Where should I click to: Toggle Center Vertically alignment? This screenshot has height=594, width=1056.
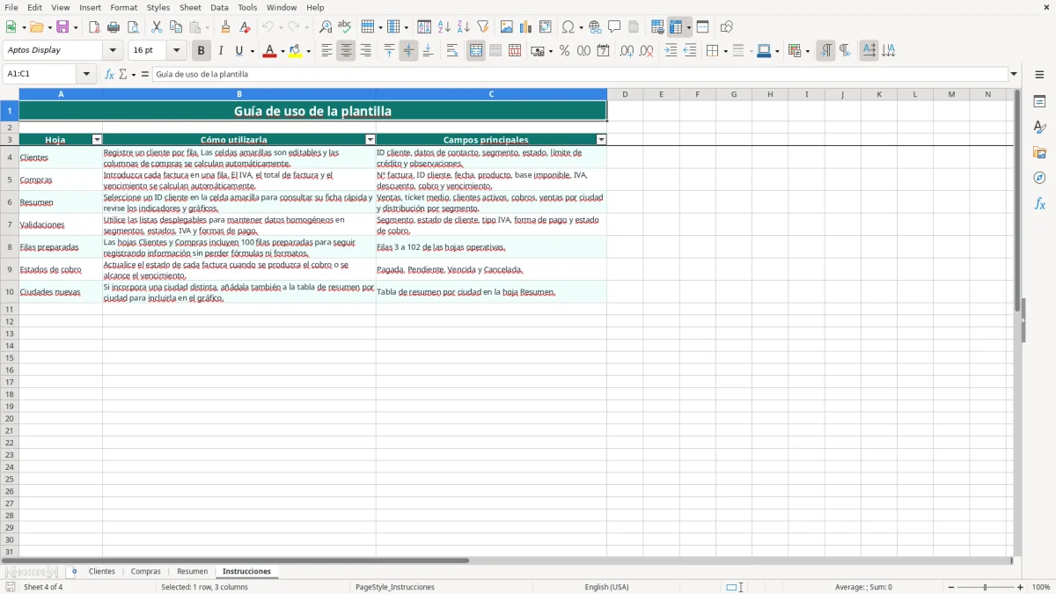[408, 51]
